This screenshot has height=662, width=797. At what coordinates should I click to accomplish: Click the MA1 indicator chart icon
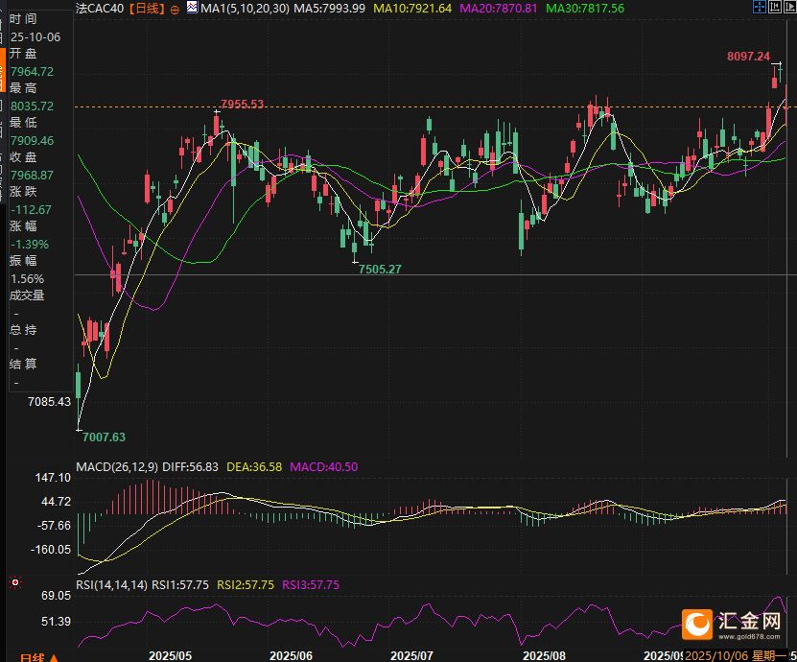[x=192, y=8]
